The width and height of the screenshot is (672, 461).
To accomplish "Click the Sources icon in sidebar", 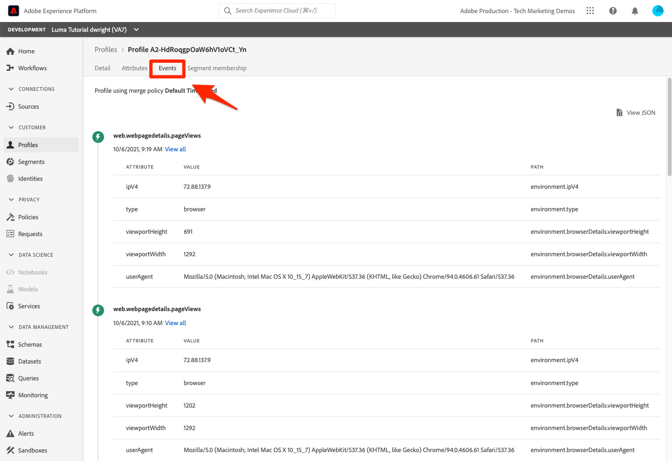I will coord(10,106).
